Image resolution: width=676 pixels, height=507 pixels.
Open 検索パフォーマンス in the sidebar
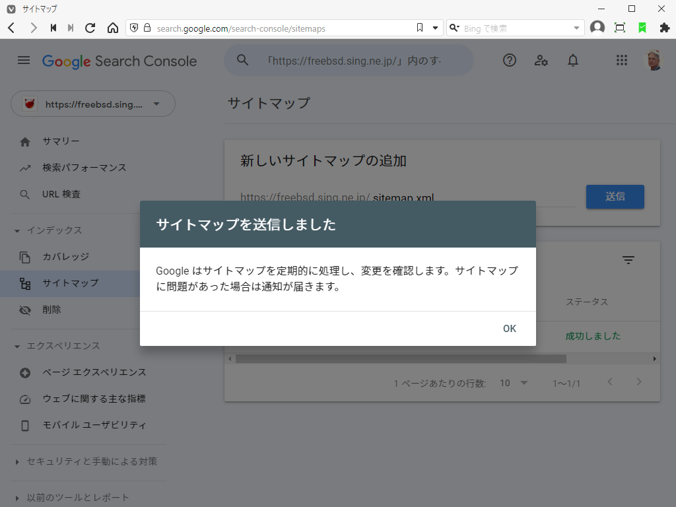coord(84,168)
